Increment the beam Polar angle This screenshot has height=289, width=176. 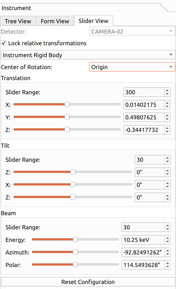point(167,263)
